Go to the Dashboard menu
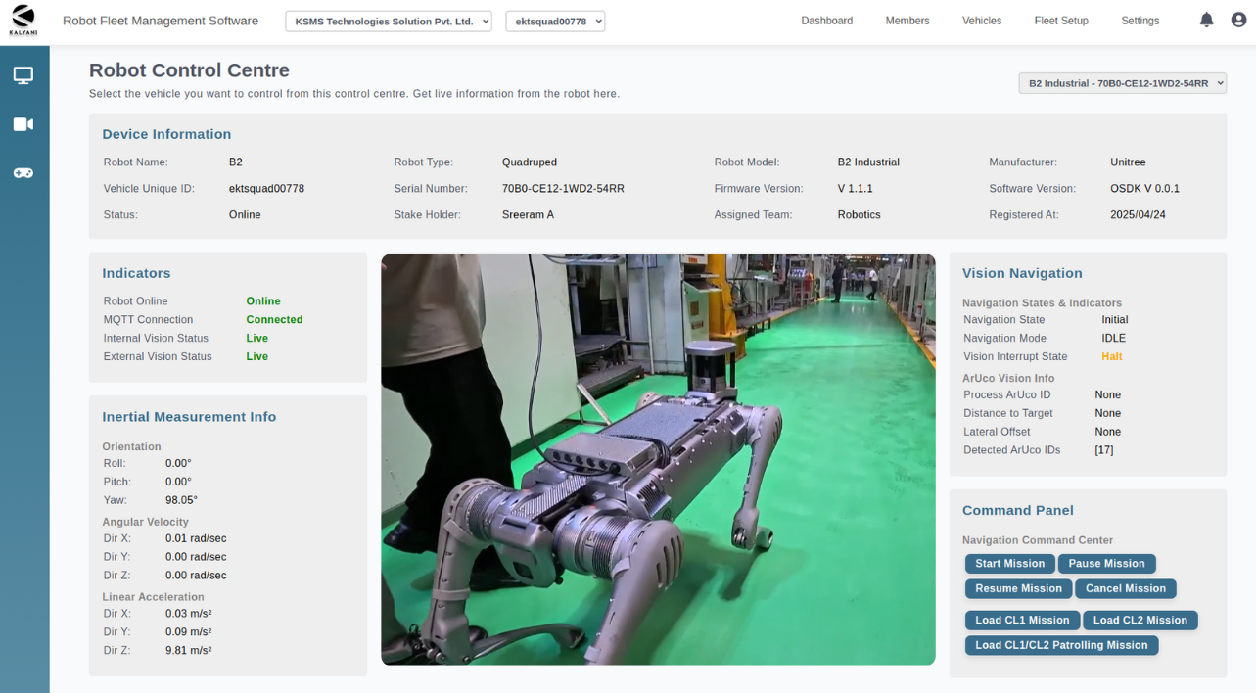This screenshot has height=693, width=1256. pos(826,21)
